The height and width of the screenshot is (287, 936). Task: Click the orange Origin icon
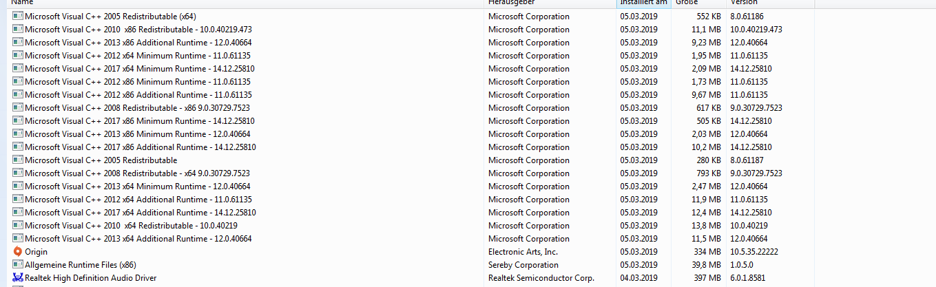point(18,251)
